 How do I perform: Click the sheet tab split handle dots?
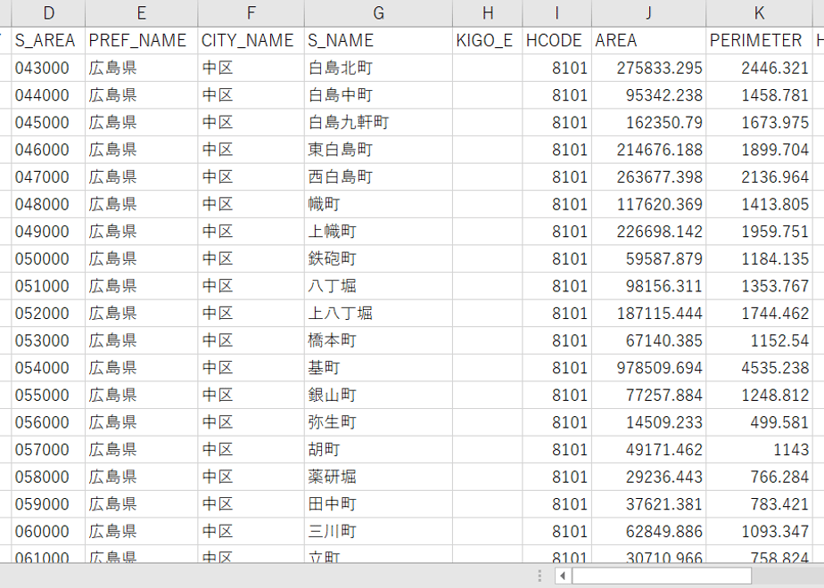point(540,576)
